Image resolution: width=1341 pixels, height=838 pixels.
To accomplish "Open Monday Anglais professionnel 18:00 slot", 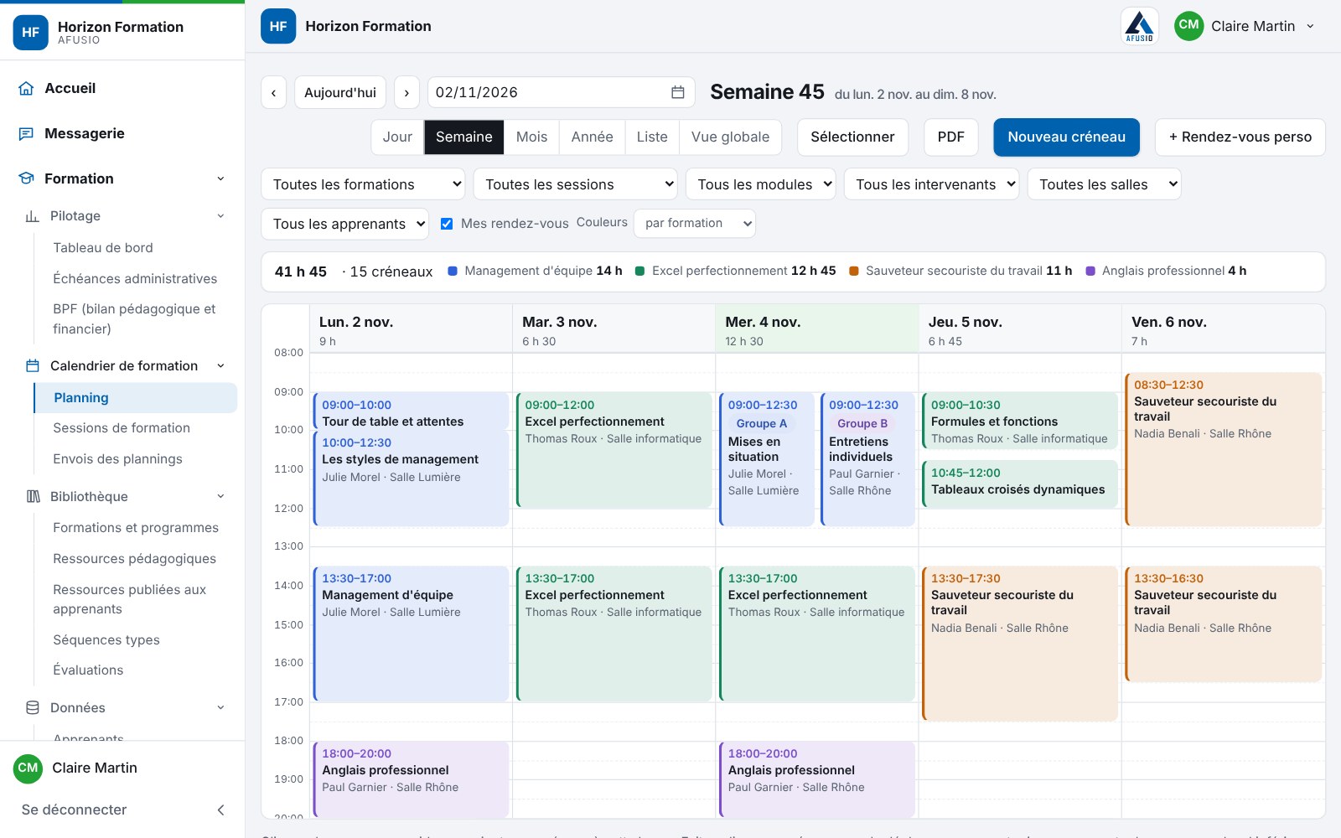I will 411,779.
